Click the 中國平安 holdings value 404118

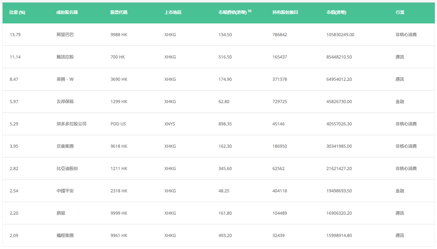pyautogui.click(x=280, y=191)
